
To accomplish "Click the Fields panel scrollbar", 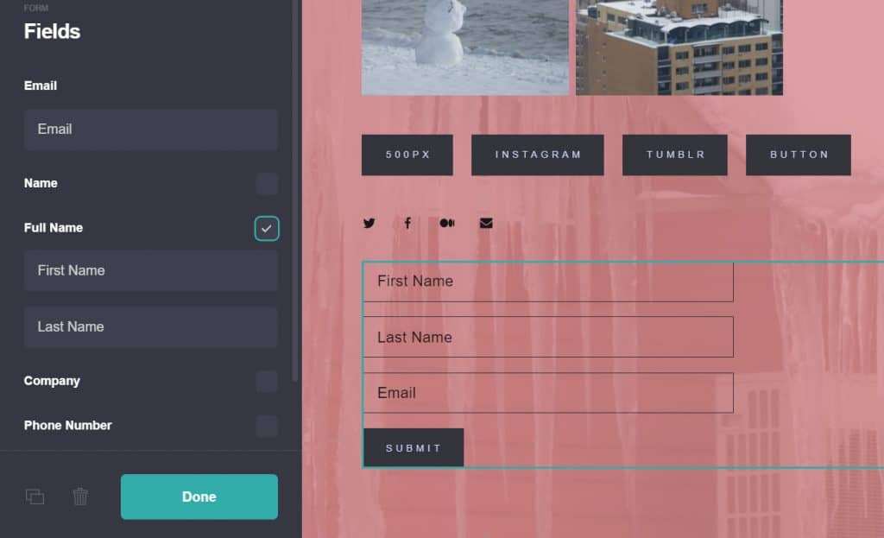I will click(x=294, y=191).
